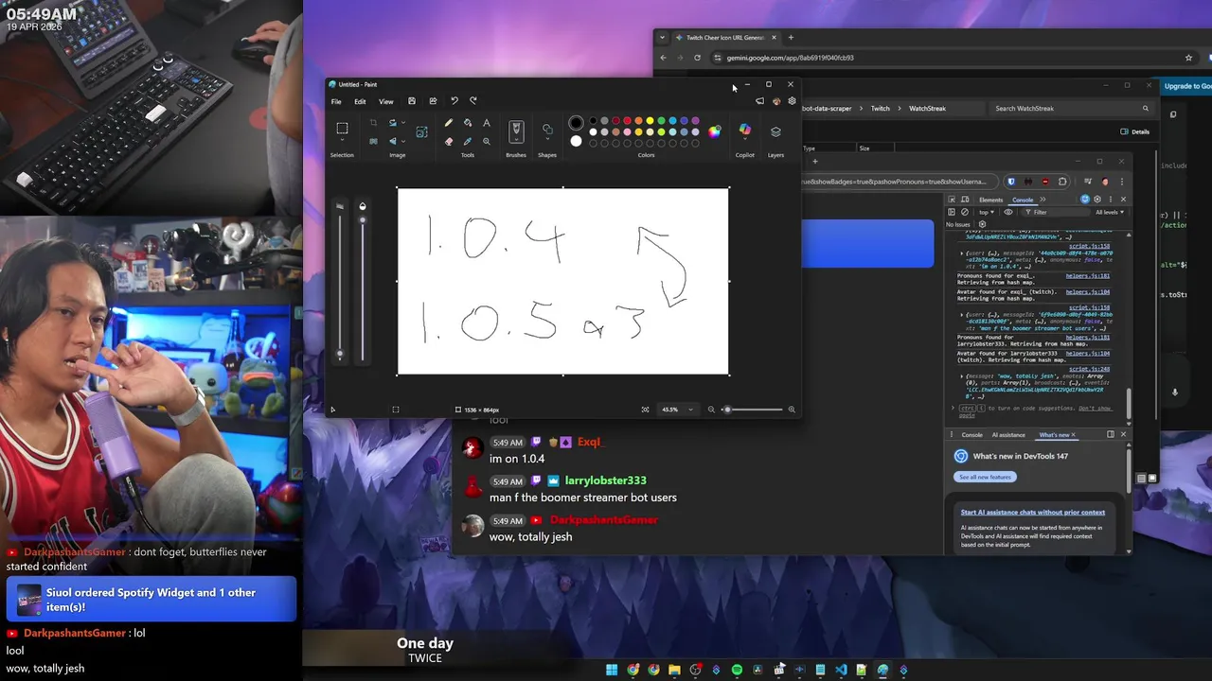The height and width of the screenshot is (681, 1212).
Task: Open the File menu in Paint
Action: pyautogui.click(x=336, y=101)
